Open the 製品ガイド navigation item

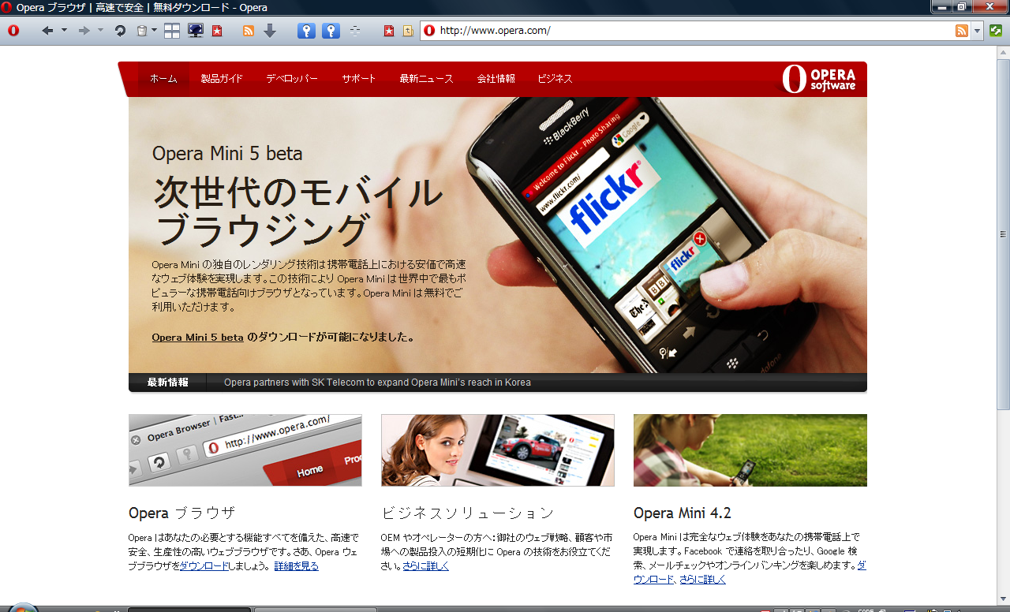pos(222,79)
